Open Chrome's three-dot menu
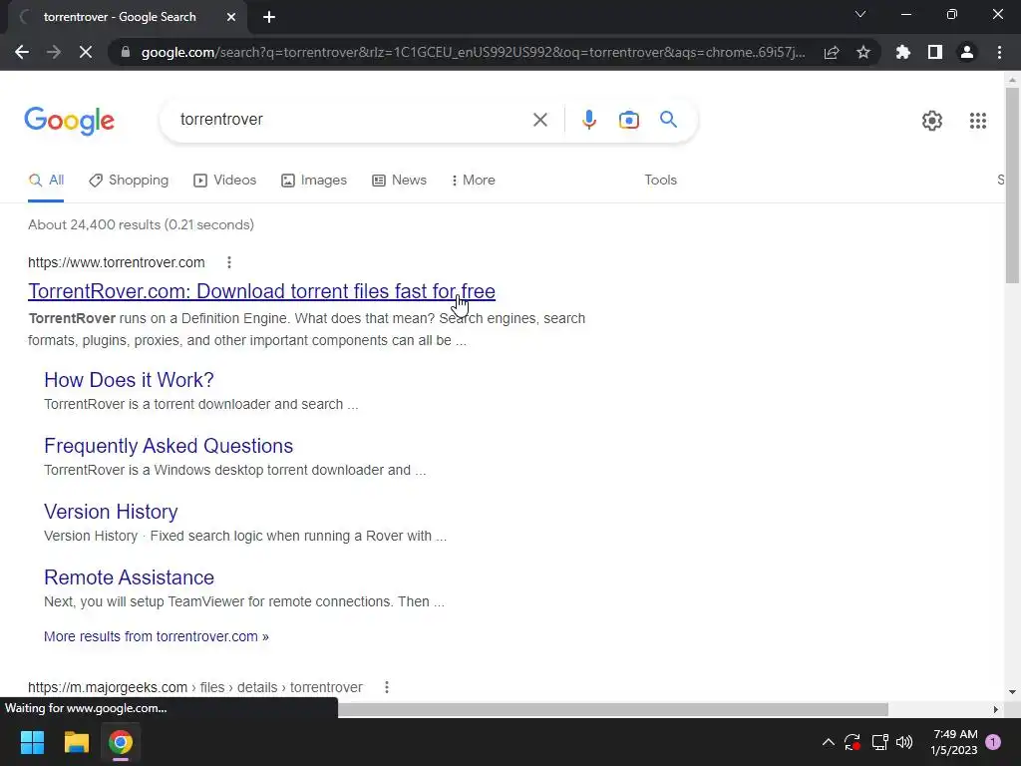Screen dimensions: 1021x766 click(x=999, y=52)
